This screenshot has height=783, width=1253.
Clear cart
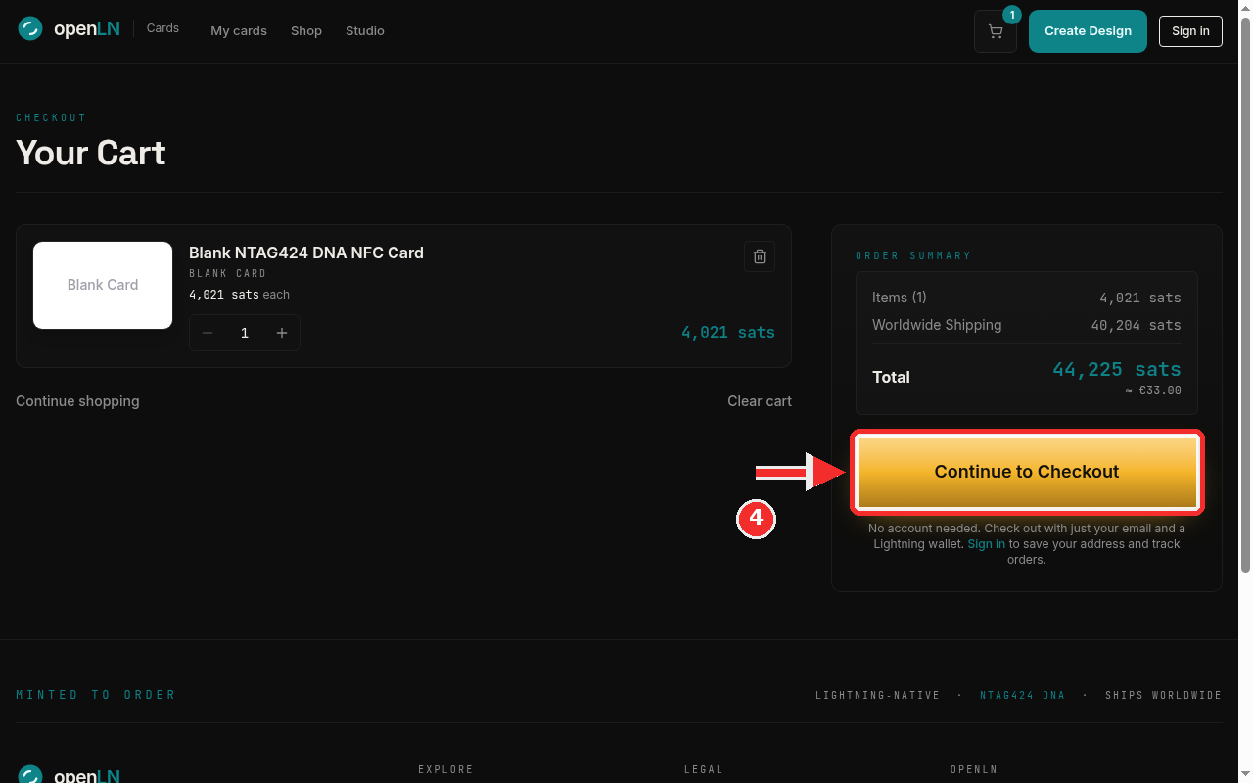coord(760,401)
